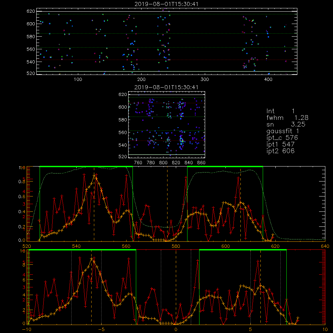Click x-axis label 760 on middle image
Viewport: 333px width, 333px height.
(138, 163)
